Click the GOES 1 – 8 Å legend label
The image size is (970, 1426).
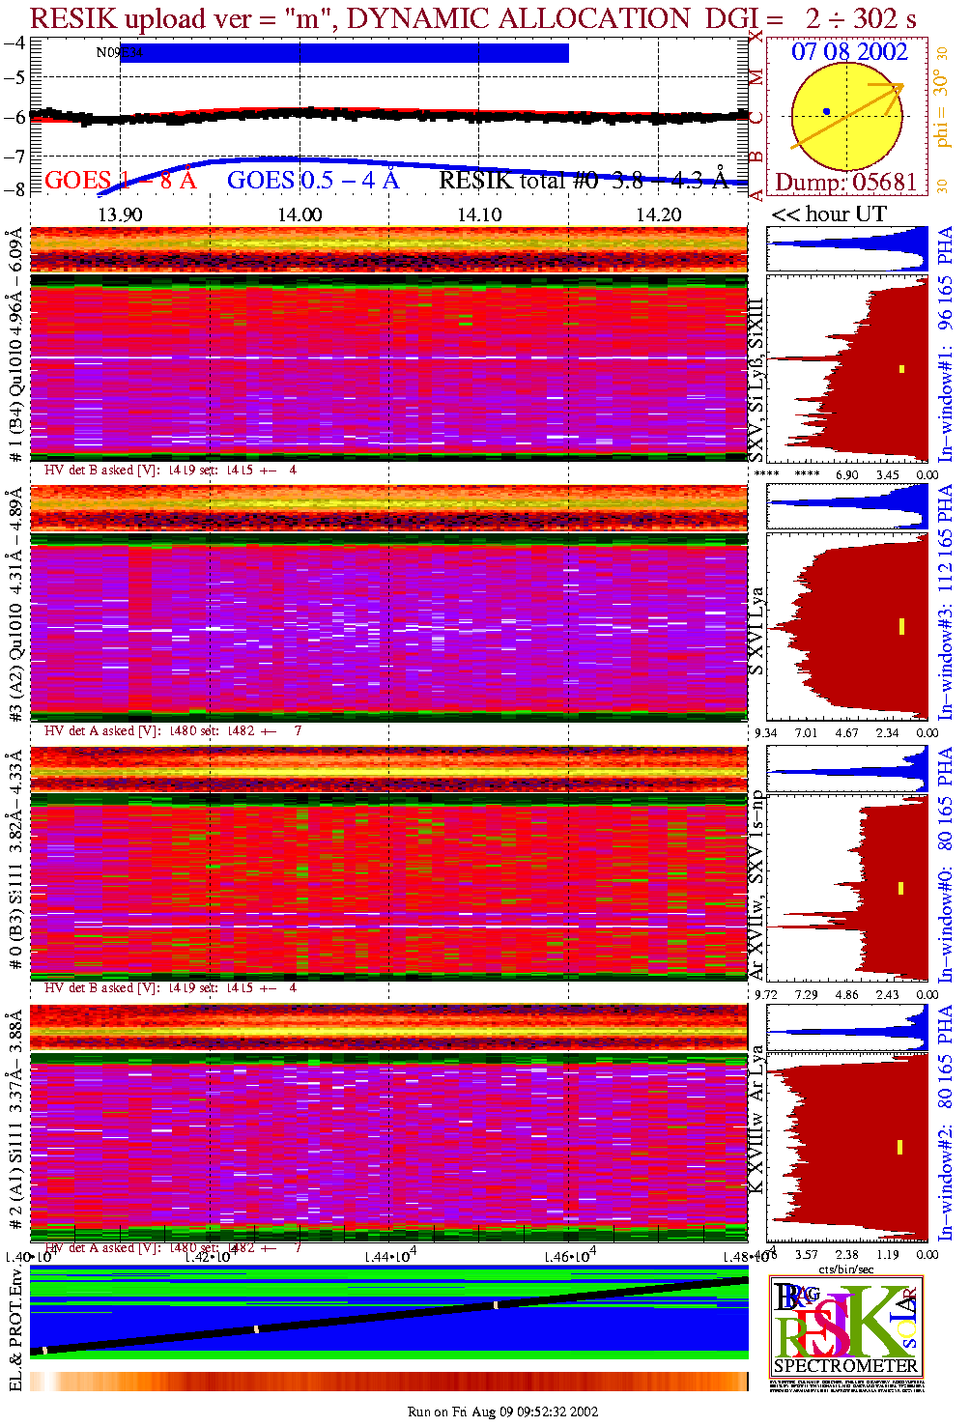(120, 181)
